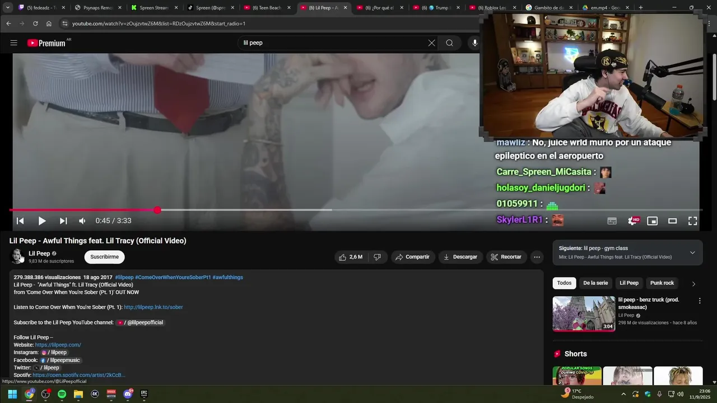717x403 pixels.
Task: Skip to the previous video in playlist
Action: coord(20,221)
